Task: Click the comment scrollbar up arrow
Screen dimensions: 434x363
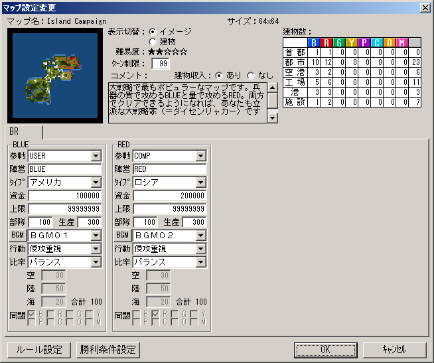Action: [x=273, y=88]
